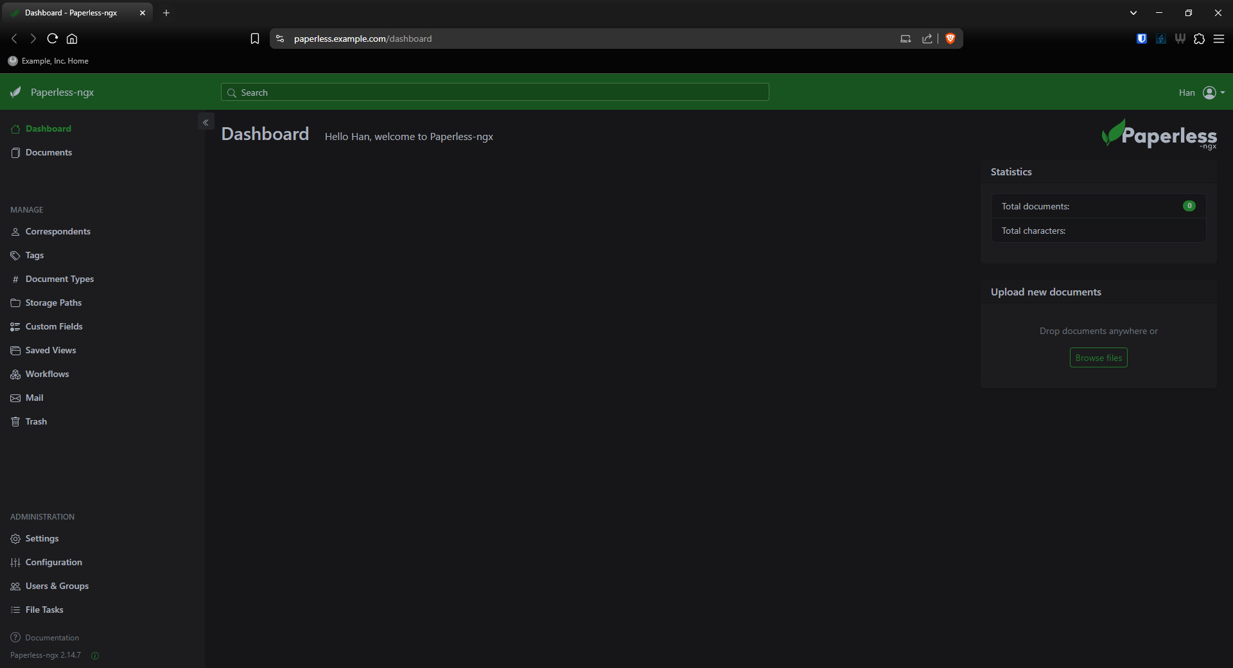Open the Documentation link
Image resolution: width=1233 pixels, height=668 pixels.
tap(51, 638)
